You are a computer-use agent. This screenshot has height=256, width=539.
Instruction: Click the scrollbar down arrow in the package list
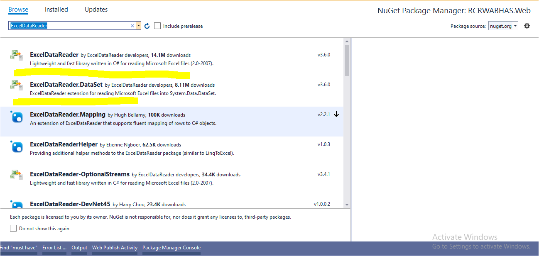coord(347,205)
